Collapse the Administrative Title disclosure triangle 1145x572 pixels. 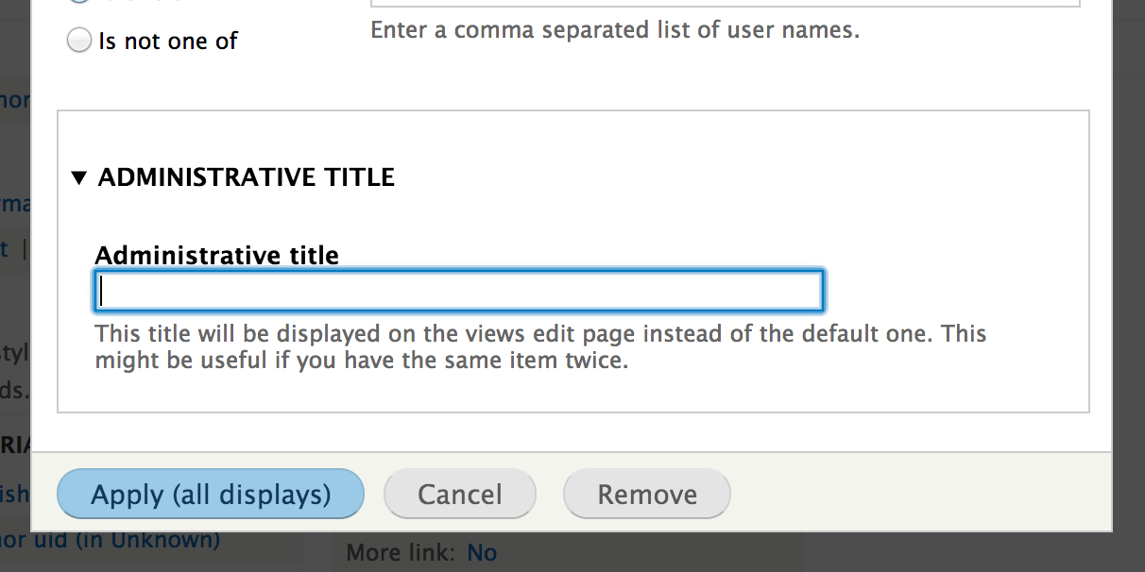[x=79, y=177]
